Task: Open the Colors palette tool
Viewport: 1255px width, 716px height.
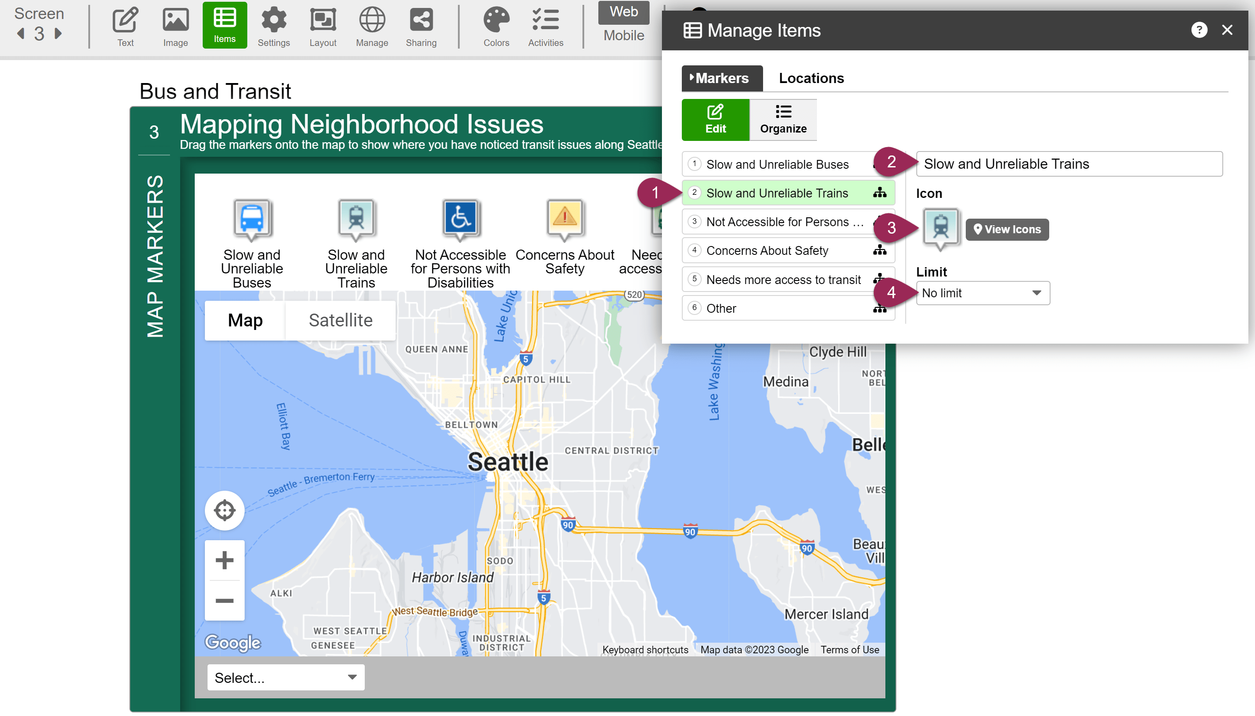Action: click(496, 26)
